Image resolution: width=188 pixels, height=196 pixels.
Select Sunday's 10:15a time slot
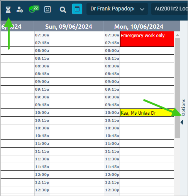tap(77, 120)
